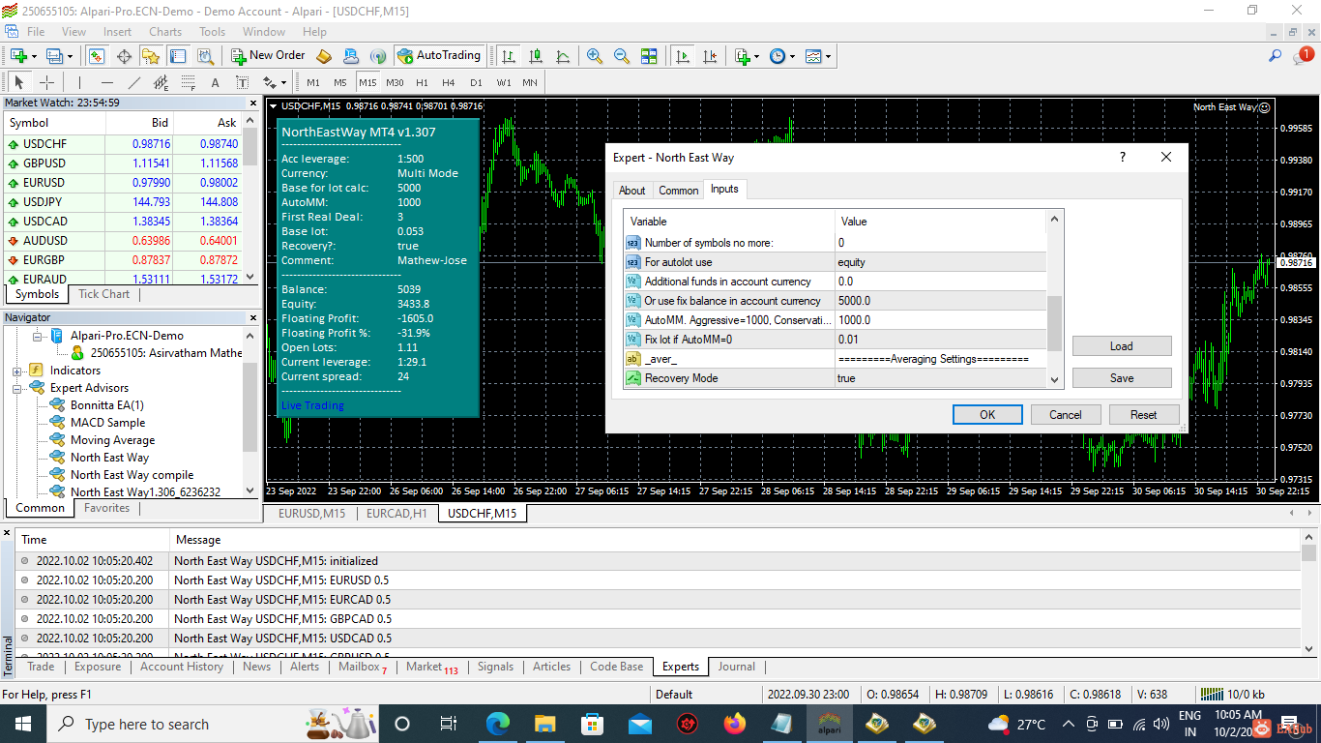Select the Bar Chart icon
The height and width of the screenshot is (743, 1321).
509,56
